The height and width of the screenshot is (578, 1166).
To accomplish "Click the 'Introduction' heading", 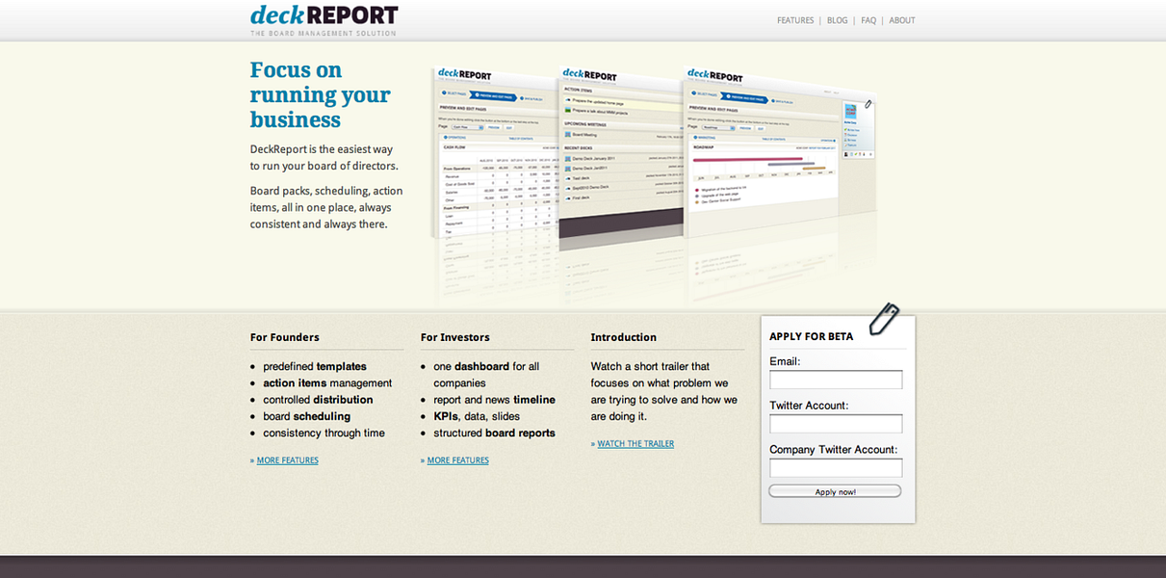I will pyautogui.click(x=623, y=337).
